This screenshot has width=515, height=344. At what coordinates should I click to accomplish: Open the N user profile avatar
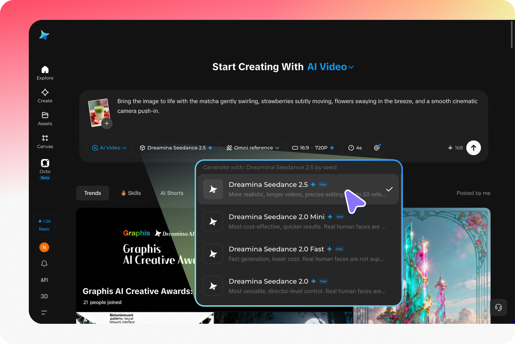pos(44,247)
